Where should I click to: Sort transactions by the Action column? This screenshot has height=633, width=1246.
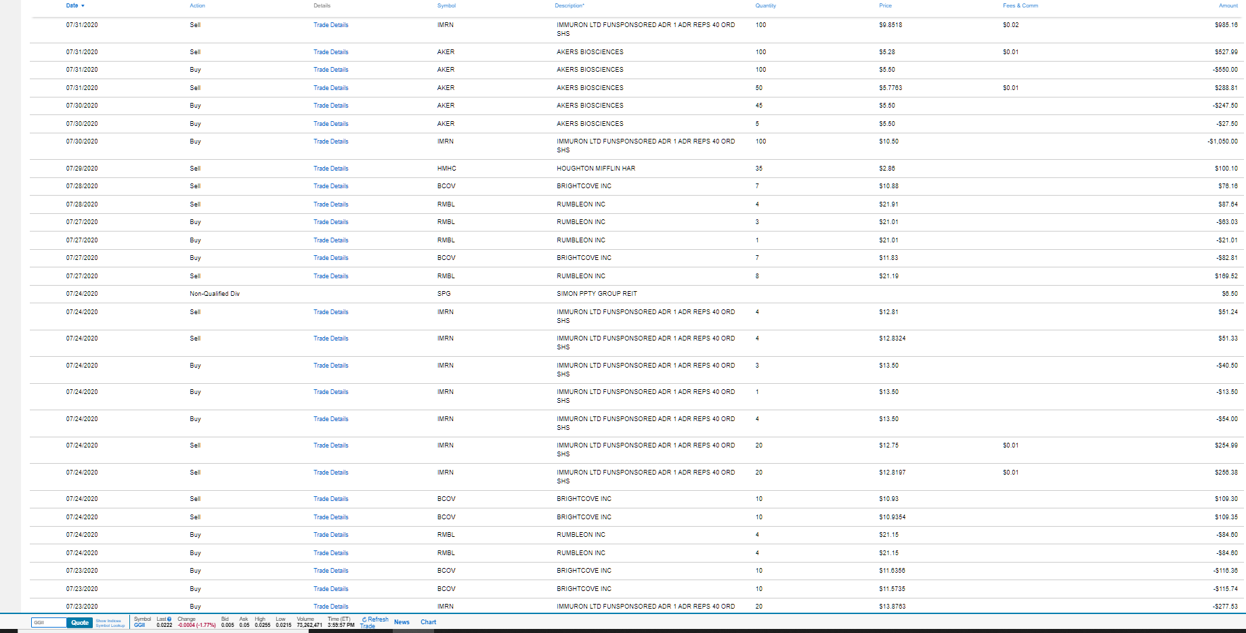coord(197,5)
